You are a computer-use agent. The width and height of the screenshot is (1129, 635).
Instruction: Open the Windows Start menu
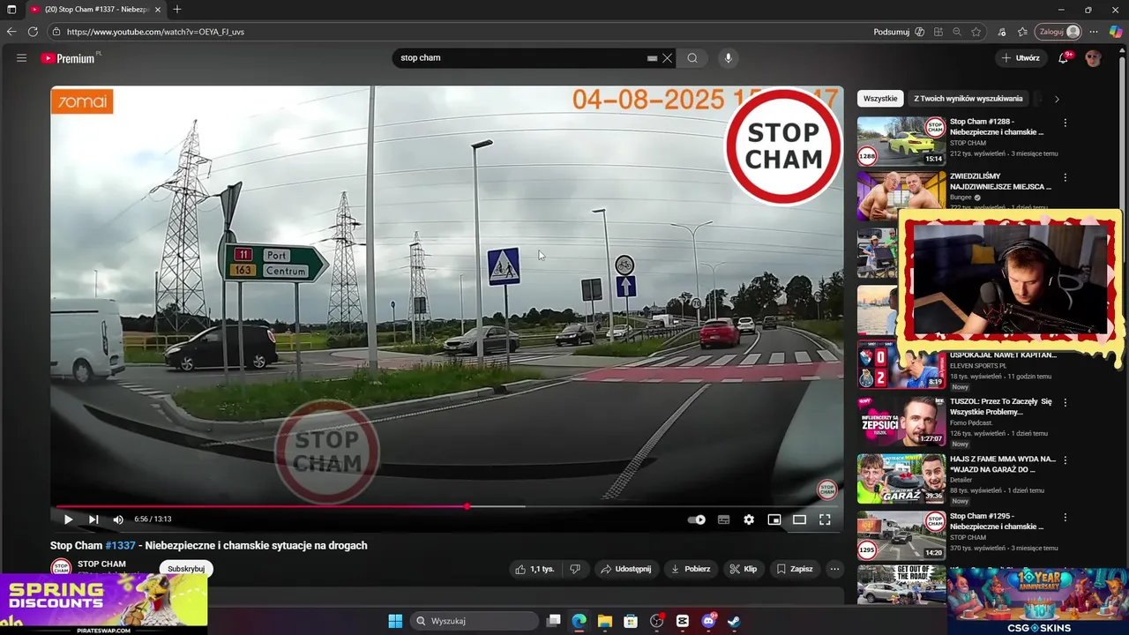pos(395,621)
